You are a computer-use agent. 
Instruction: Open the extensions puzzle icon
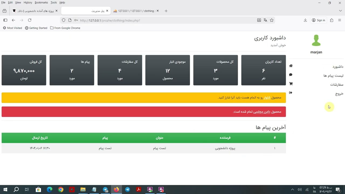332,20
